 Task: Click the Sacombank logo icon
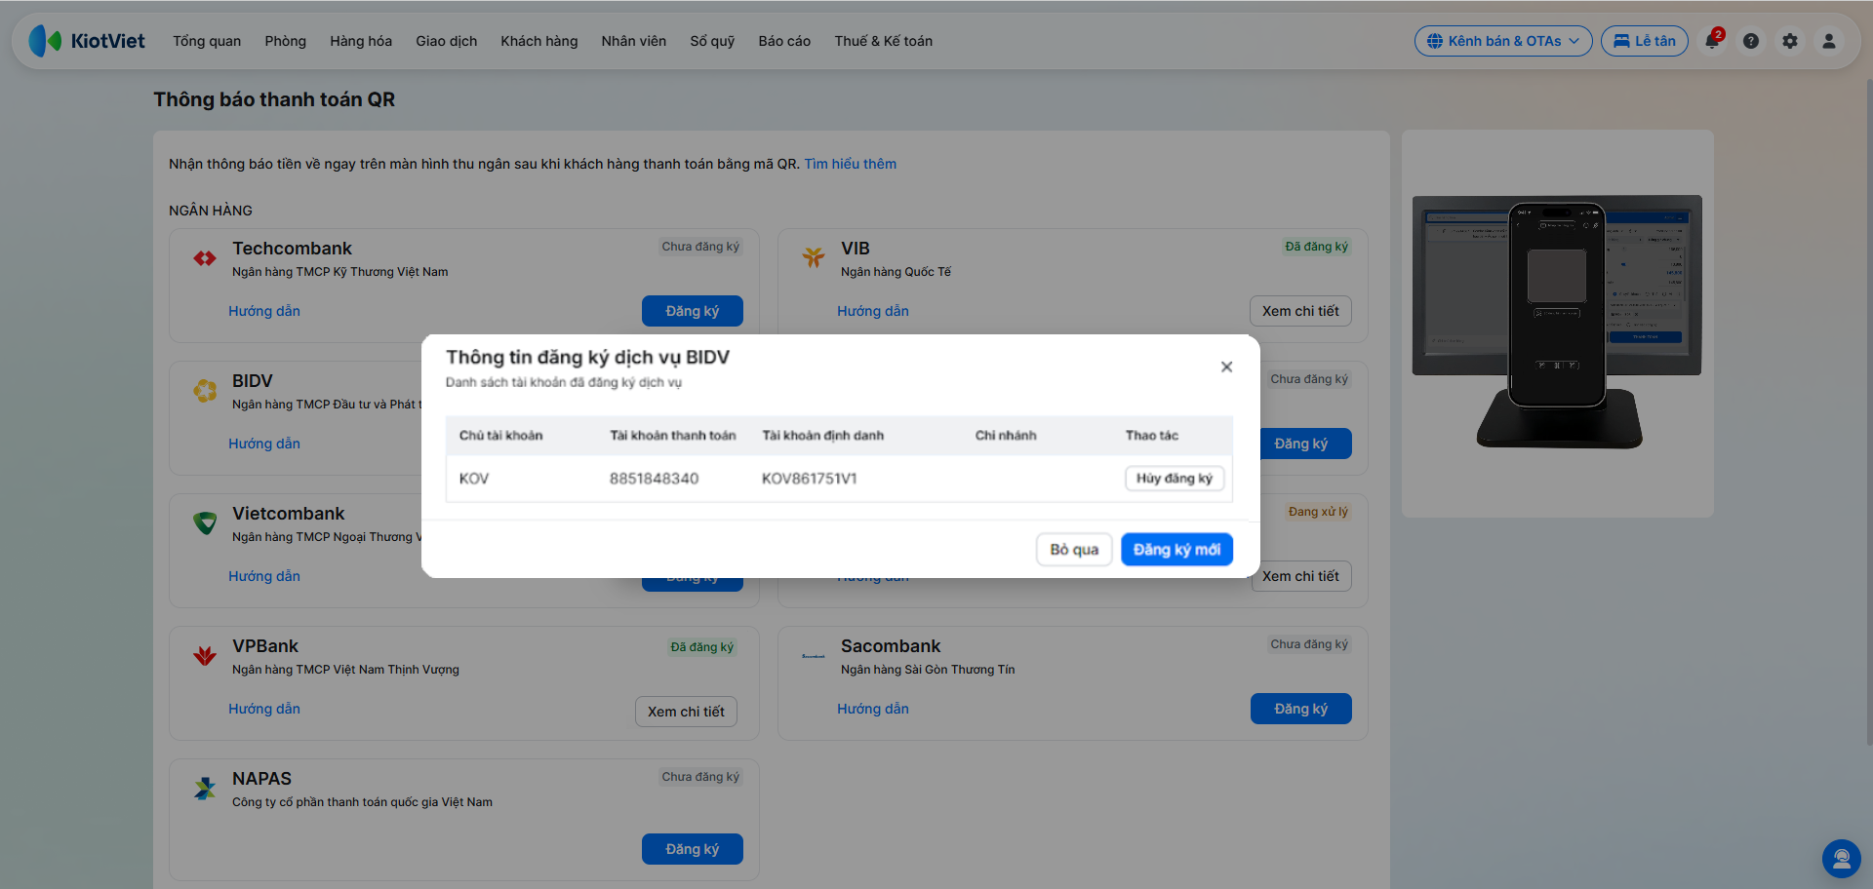814,656
